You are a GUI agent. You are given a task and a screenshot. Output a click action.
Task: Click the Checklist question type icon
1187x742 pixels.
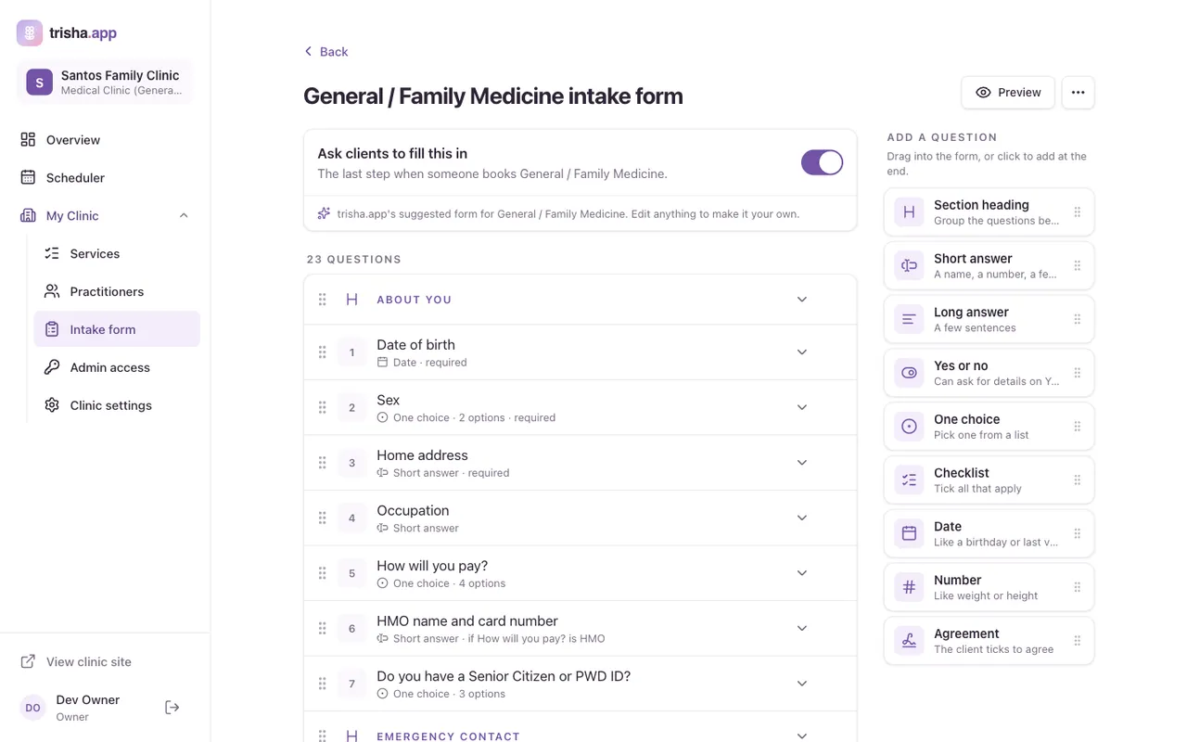pyautogui.click(x=909, y=480)
